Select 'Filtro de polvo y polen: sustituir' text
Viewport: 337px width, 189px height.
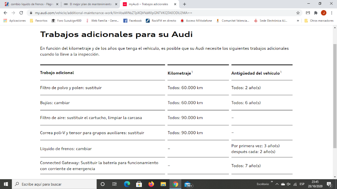[x=71, y=88]
